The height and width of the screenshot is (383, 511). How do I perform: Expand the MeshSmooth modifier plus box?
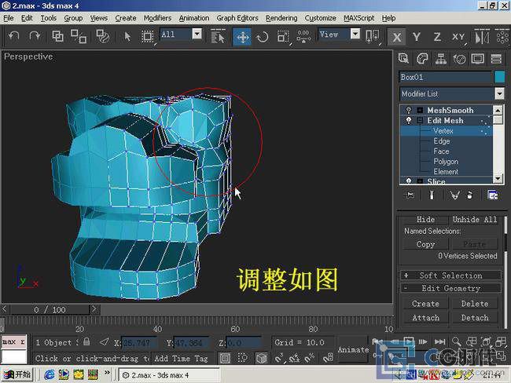pos(420,111)
